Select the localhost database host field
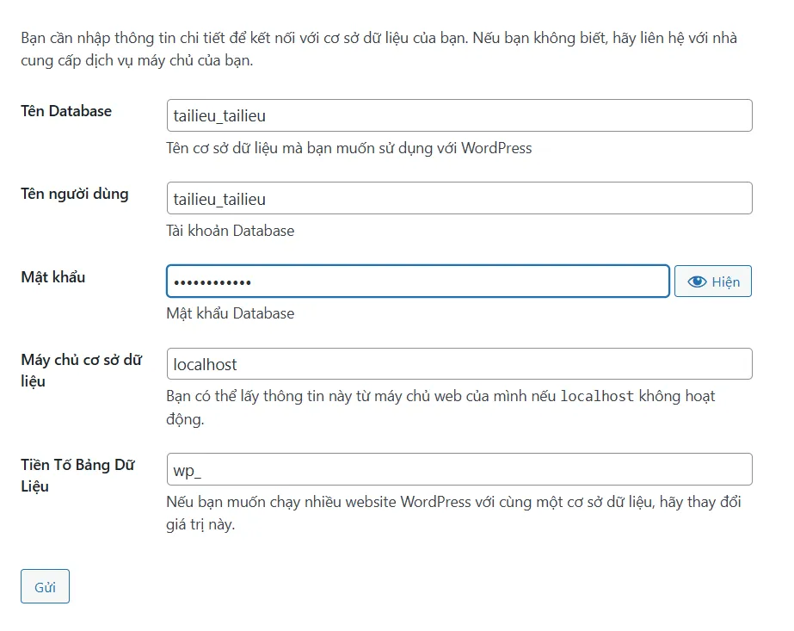 (x=460, y=363)
